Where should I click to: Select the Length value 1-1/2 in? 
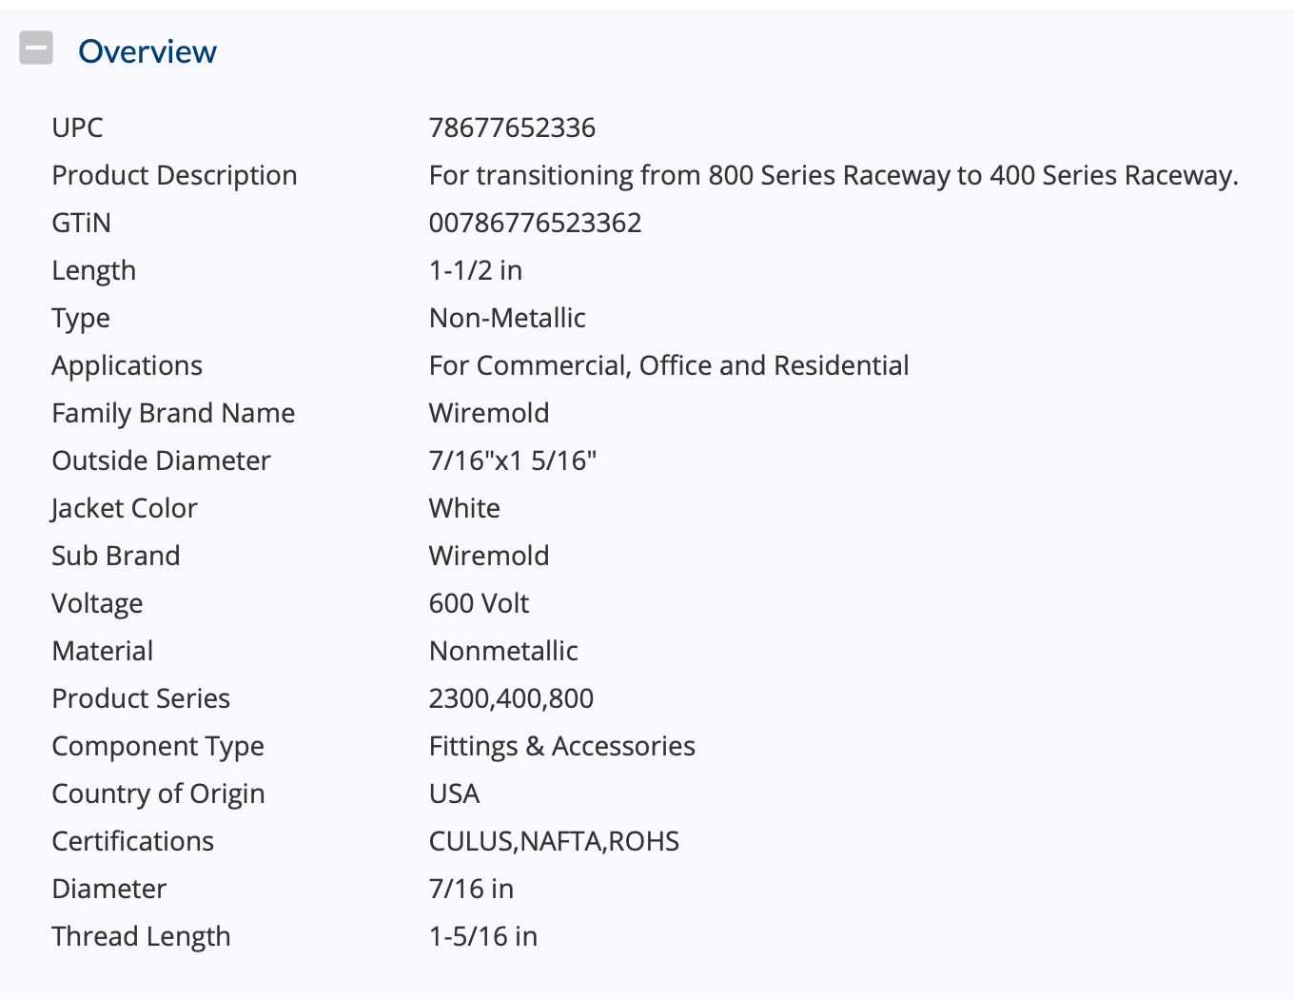[476, 270]
